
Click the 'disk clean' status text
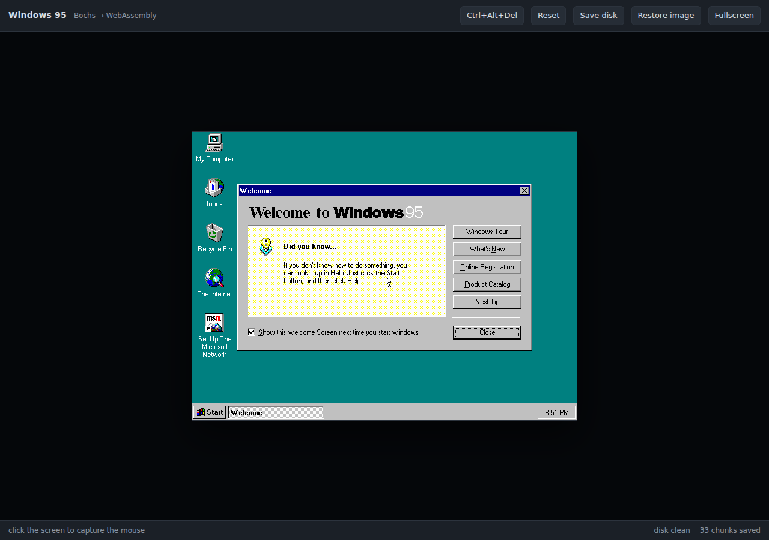point(672,530)
